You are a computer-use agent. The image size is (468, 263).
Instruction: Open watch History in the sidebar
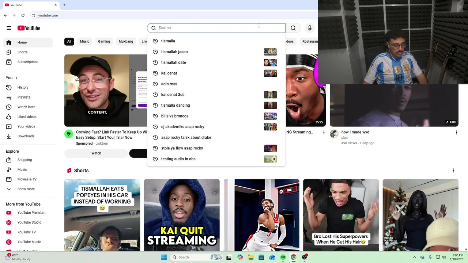[28, 88]
